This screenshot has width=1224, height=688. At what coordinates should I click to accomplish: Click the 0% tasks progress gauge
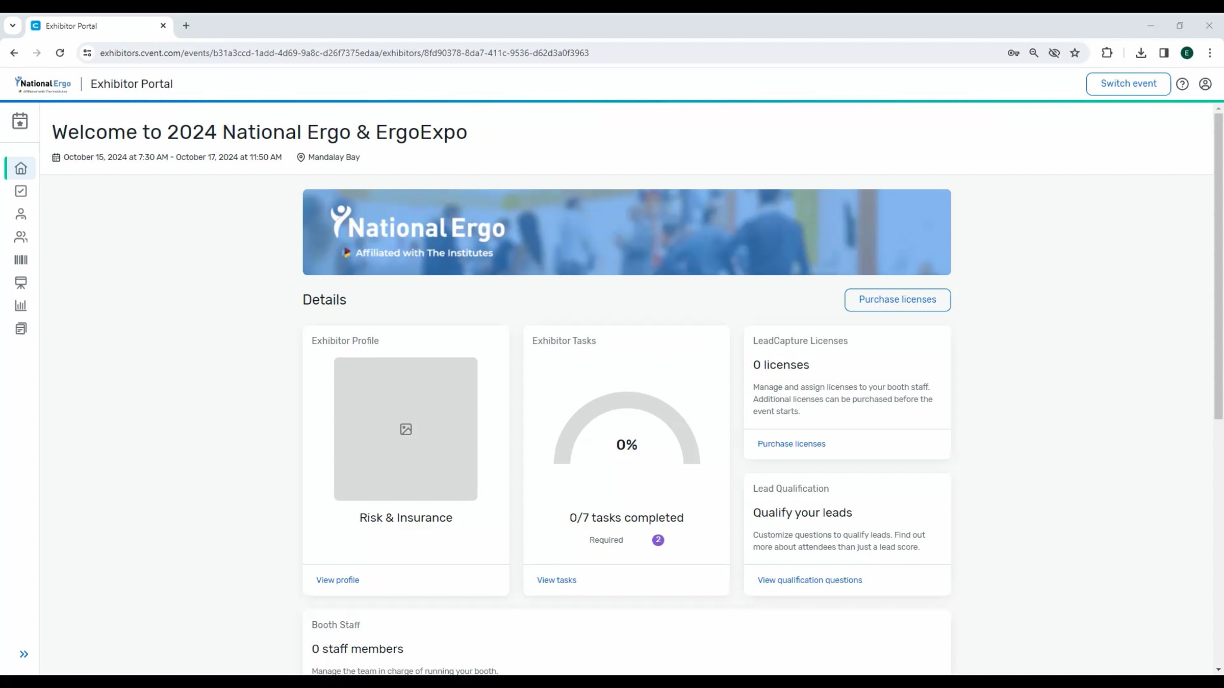(626, 428)
